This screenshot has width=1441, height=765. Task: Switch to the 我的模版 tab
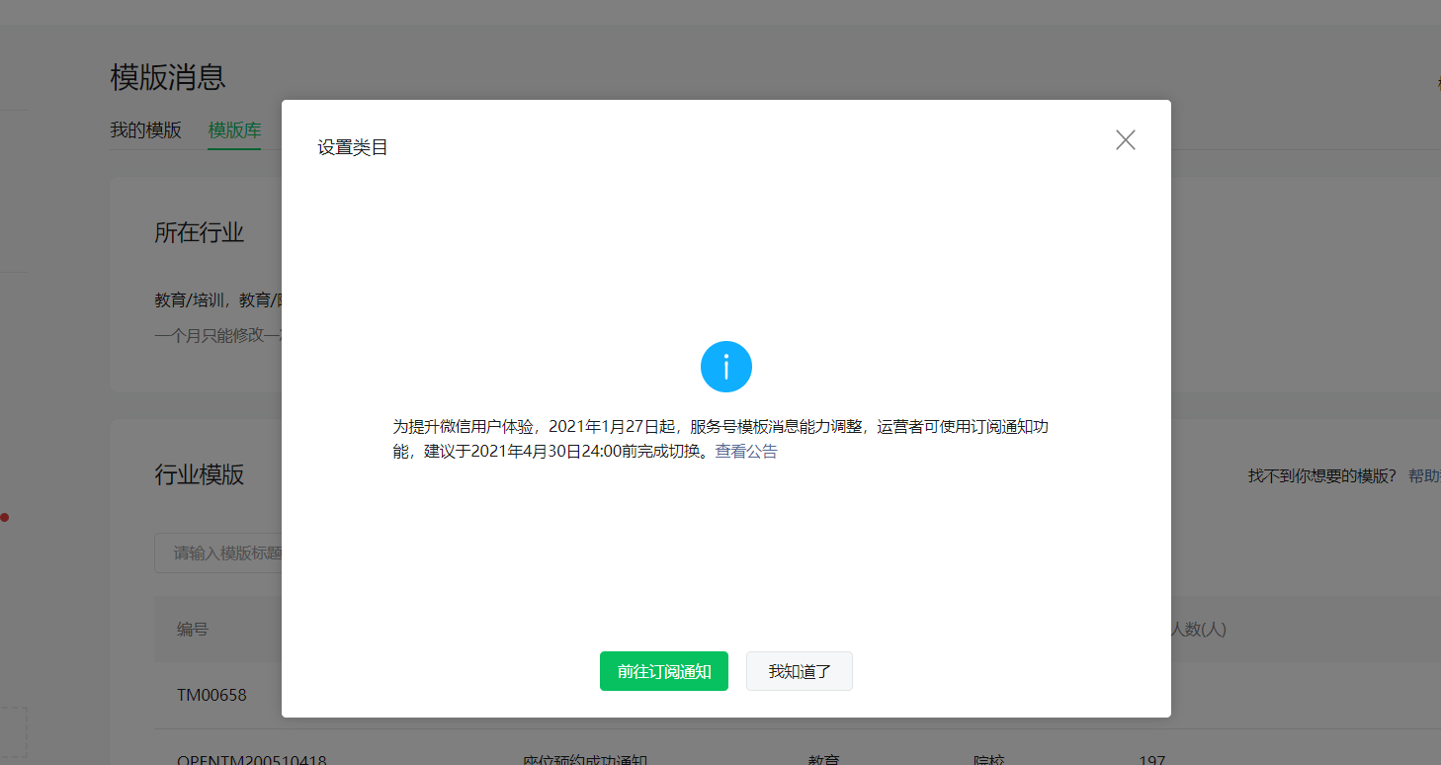(145, 129)
